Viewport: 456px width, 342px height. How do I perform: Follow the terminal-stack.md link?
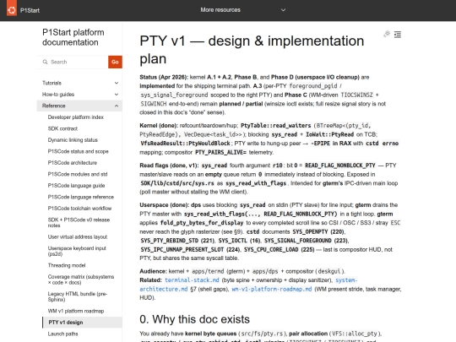point(192,280)
